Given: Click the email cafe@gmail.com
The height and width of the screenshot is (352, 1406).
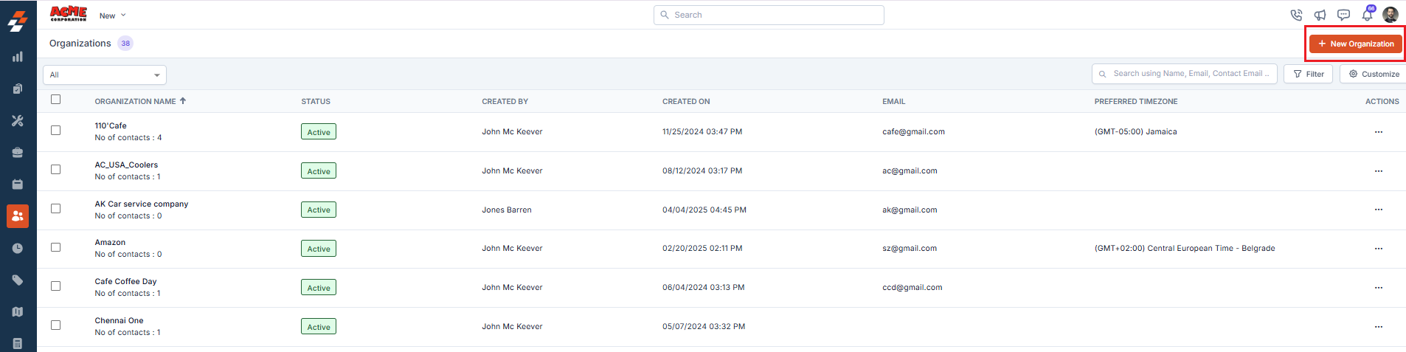Looking at the screenshot, I should tap(913, 132).
